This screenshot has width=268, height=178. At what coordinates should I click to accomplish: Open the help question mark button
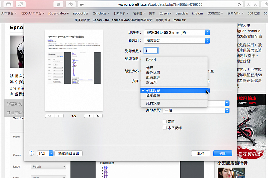[x=31, y=153]
